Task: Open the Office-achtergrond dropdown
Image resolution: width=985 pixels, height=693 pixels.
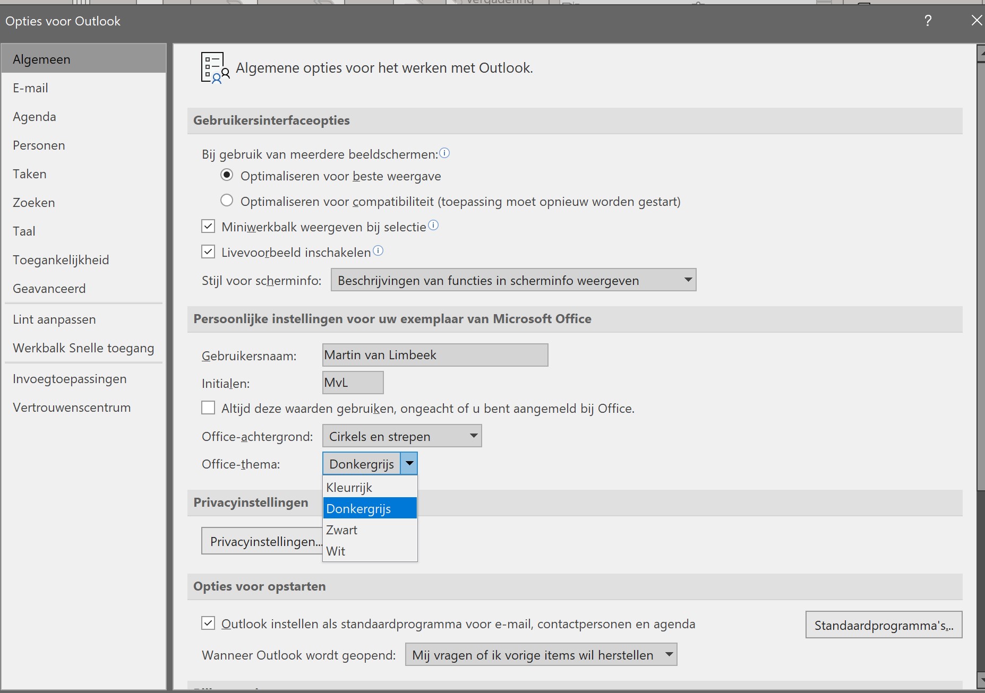Action: (402, 436)
